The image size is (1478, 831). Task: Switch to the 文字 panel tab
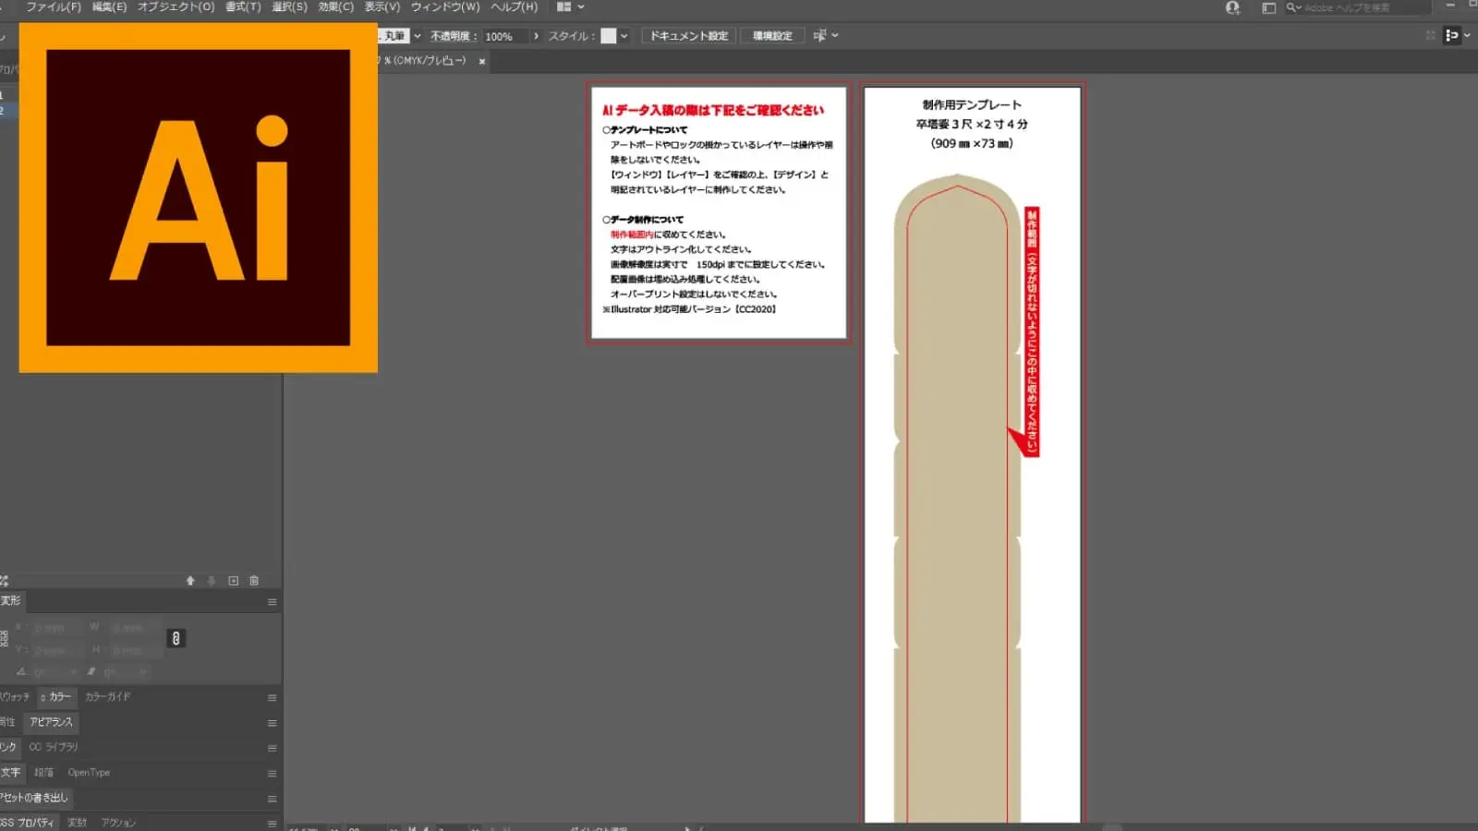(11, 772)
